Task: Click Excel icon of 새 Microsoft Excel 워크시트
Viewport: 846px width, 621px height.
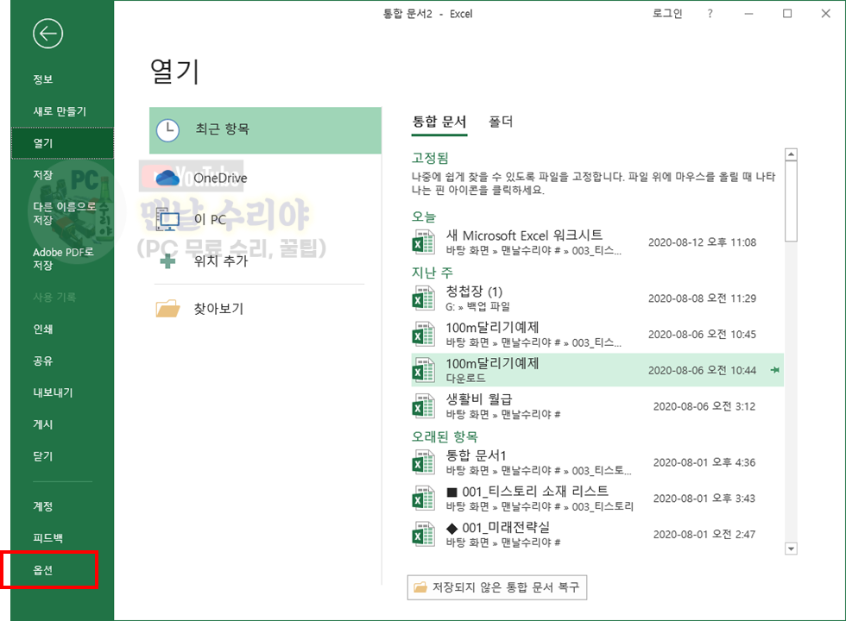Action: [424, 242]
